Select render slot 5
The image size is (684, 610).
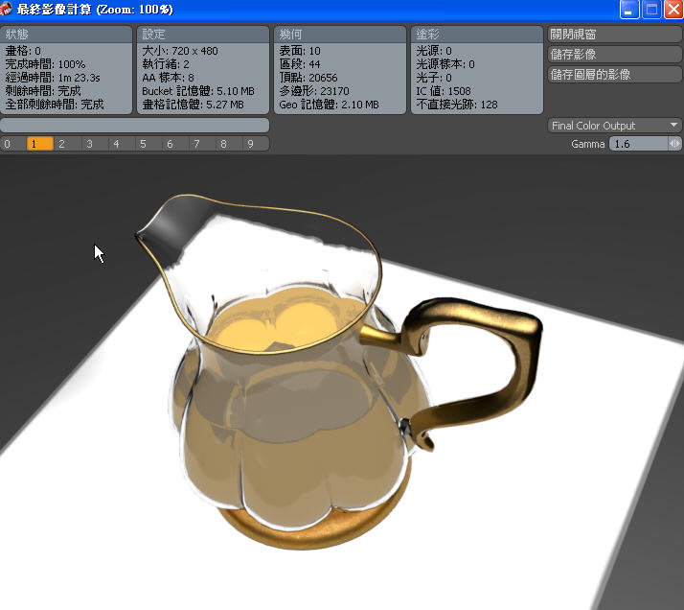click(x=148, y=144)
